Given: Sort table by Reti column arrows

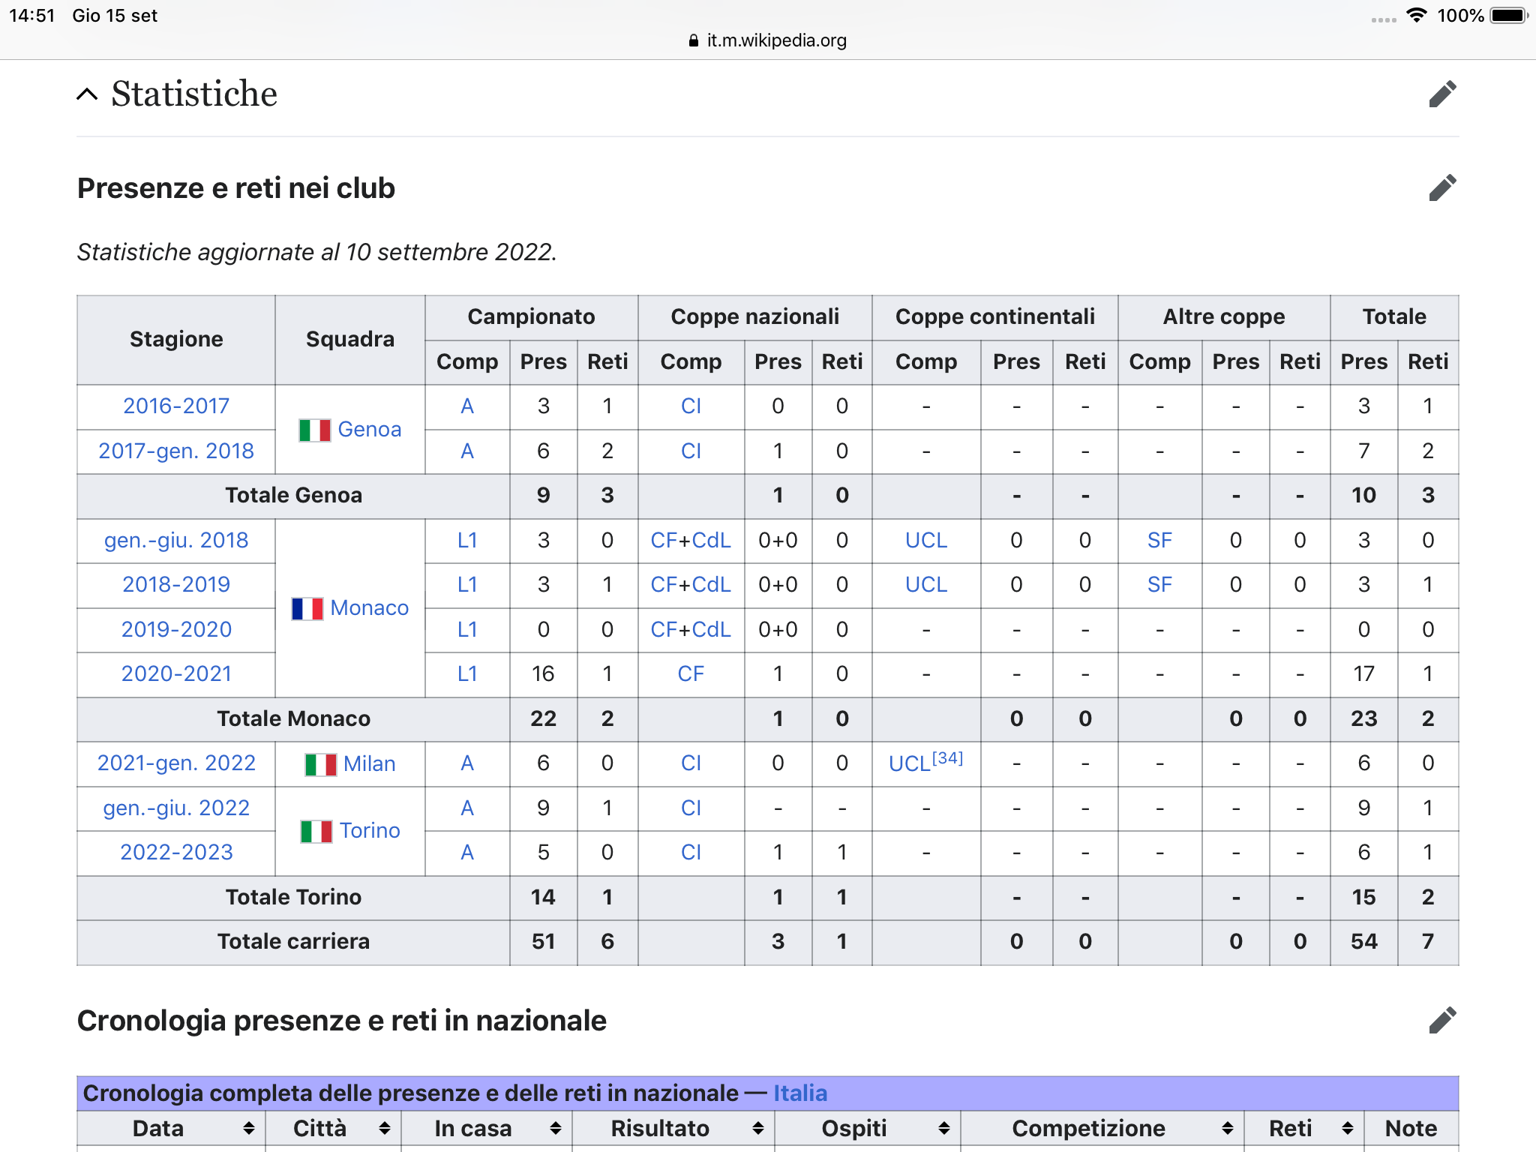Looking at the screenshot, I should 1347,1128.
